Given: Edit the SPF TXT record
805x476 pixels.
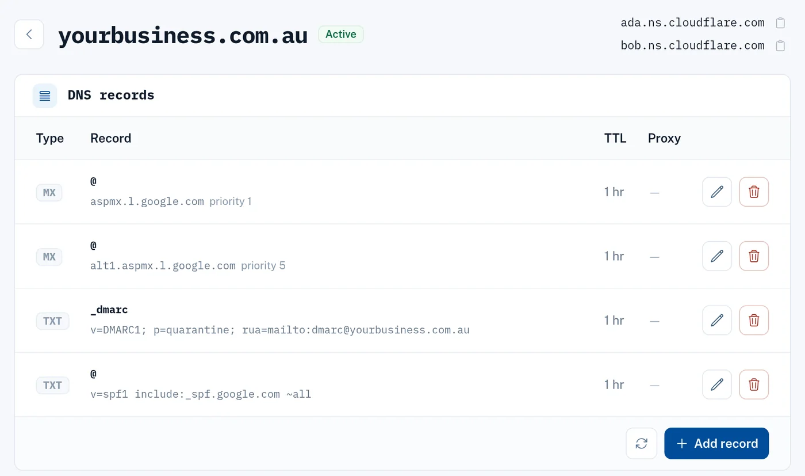Looking at the screenshot, I should pos(717,384).
